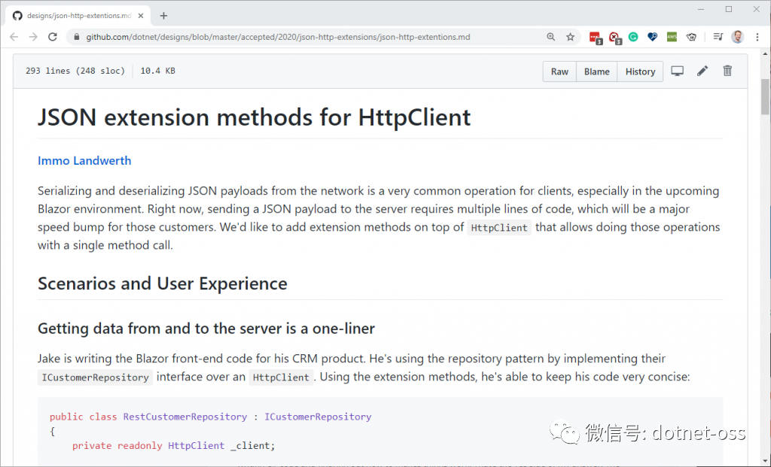The image size is (771, 467).
Task: Open the Chrome three-dot menu
Action: [757, 36]
